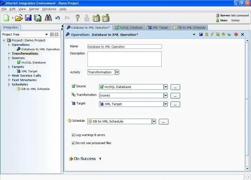Screen dimensions: 251x180
Task: Open search with the binoculars icon
Action: click(48, 18)
